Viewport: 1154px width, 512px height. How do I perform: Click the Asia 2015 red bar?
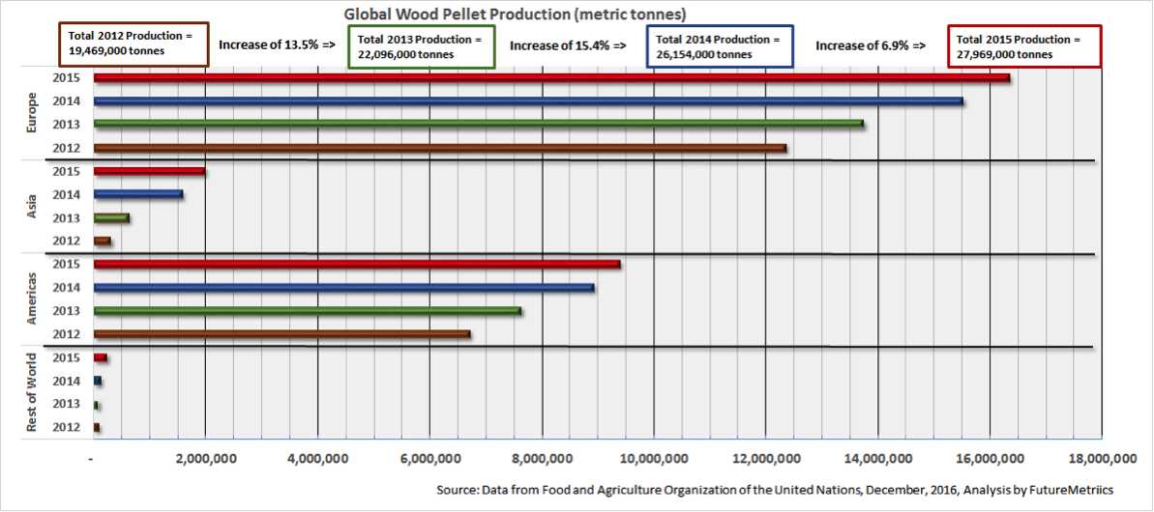149,171
